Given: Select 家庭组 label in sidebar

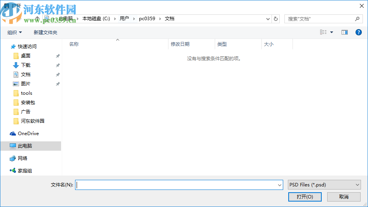Looking at the screenshot, I should (25, 171).
